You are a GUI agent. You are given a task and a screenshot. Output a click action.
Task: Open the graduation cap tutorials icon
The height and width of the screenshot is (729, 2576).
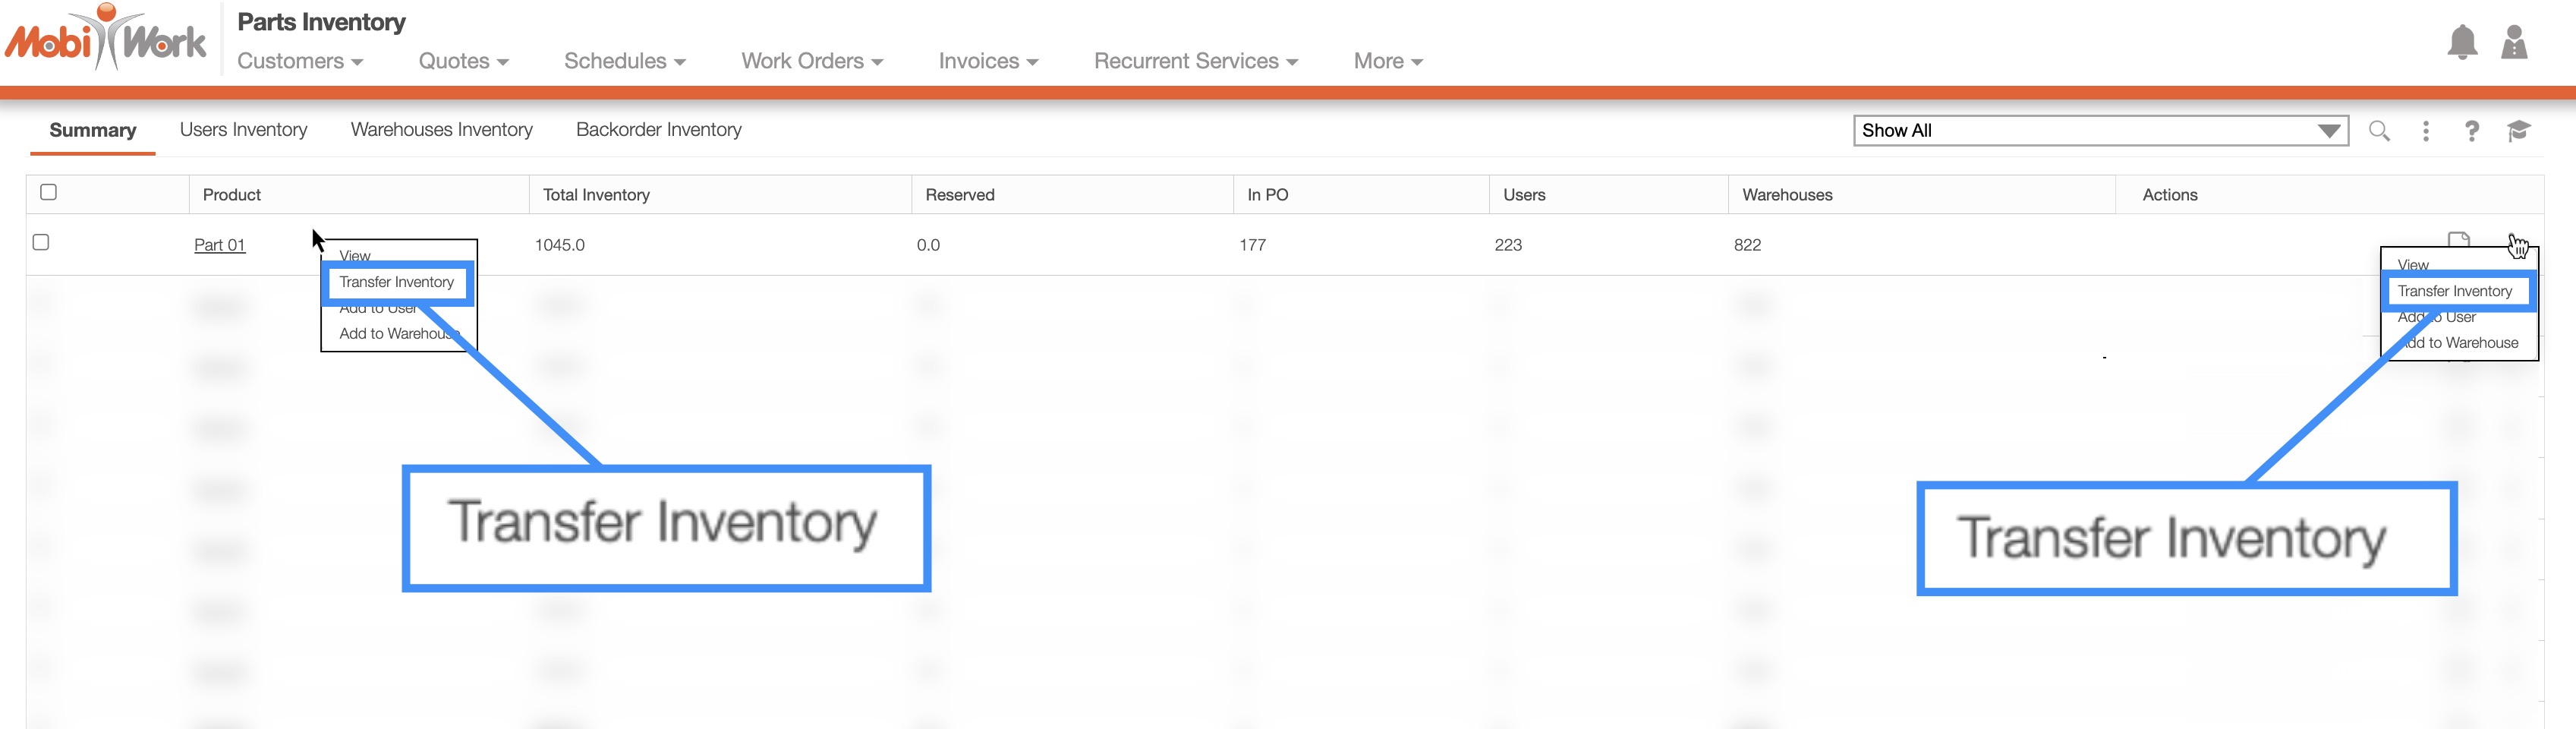(2518, 131)
